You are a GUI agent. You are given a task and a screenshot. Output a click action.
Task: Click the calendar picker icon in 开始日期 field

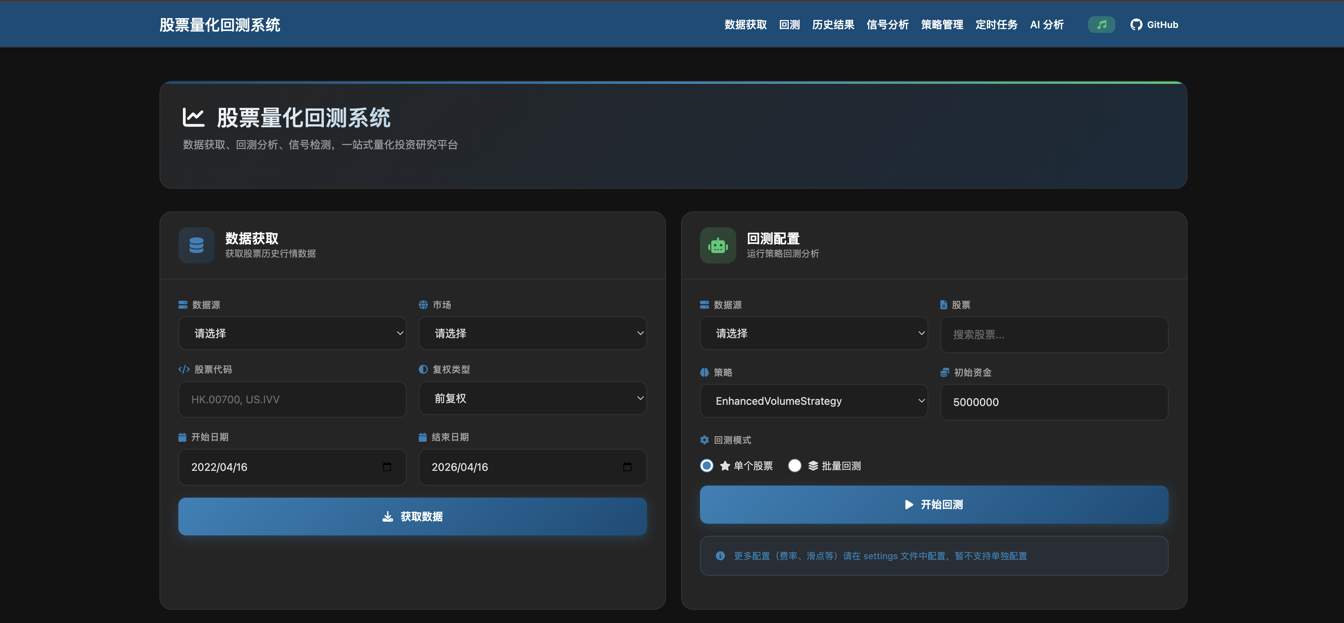click(x=387, y=467)
